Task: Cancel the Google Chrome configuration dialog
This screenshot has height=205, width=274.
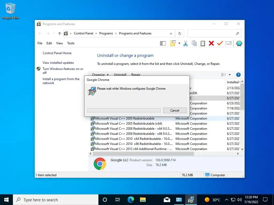Action: point(175,110)
